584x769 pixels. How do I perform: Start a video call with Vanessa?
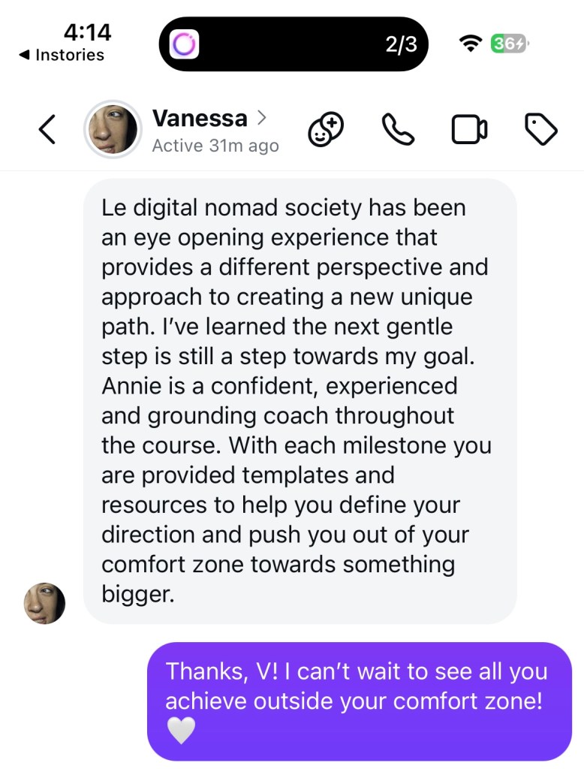coord(469,129)
